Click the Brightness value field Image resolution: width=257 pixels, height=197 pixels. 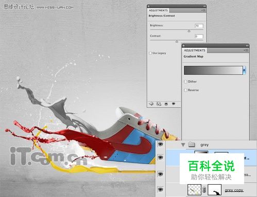[199, 26]
